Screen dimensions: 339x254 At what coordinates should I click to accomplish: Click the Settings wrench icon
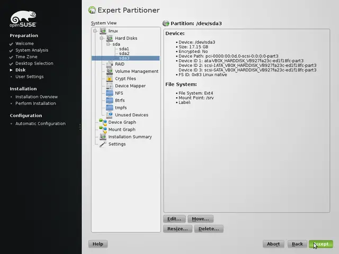click(x=103, y=144)
